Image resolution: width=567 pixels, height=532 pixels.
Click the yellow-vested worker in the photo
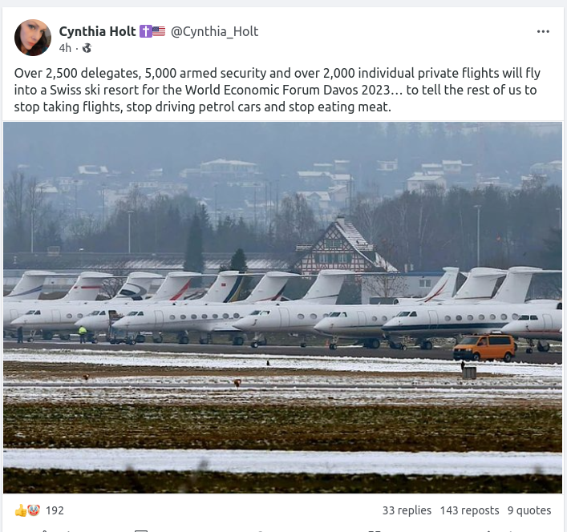click(x=82, y=333)
